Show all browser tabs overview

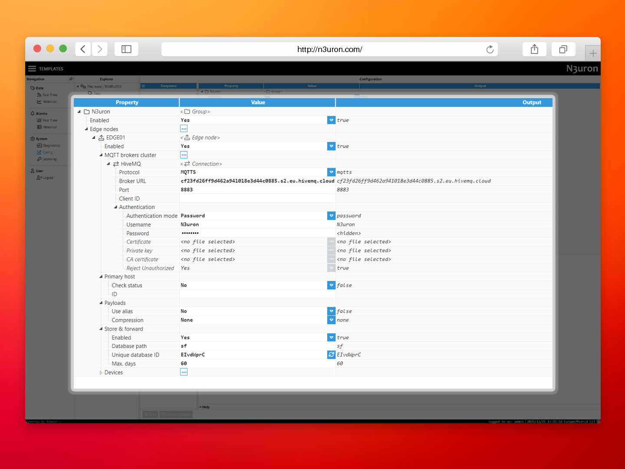563,49
